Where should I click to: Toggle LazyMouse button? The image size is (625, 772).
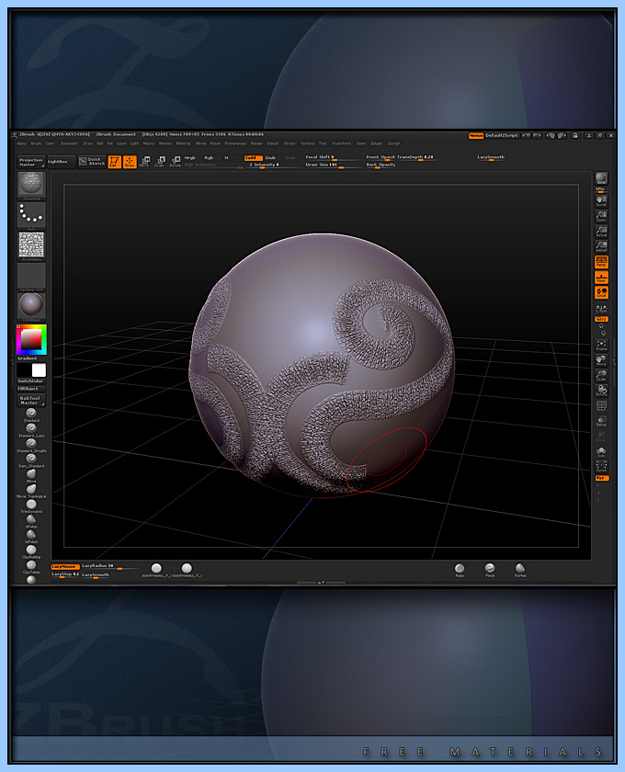[x=64, y=566]
